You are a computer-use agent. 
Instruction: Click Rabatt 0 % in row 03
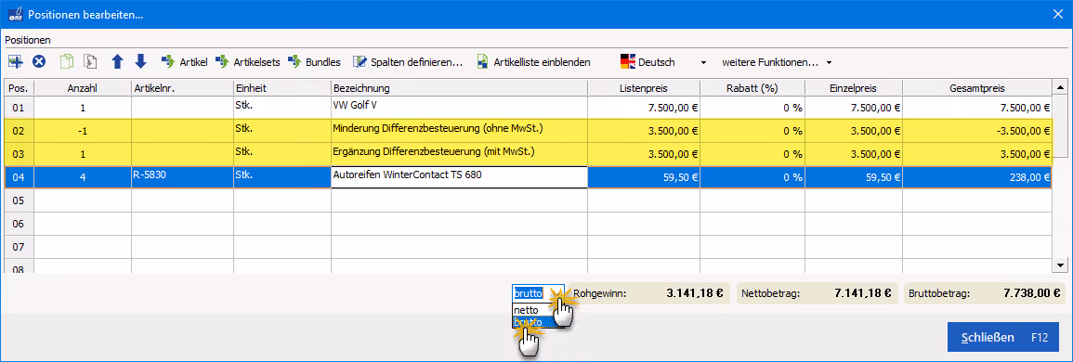[x=752, y=154]
